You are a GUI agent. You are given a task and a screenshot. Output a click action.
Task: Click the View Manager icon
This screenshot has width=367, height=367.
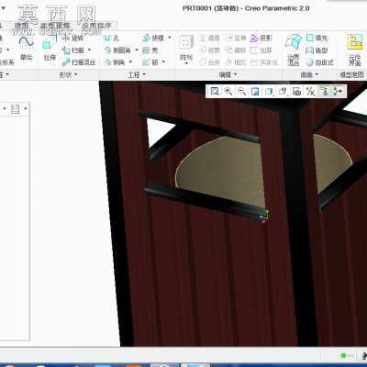[x=296, y=91]
